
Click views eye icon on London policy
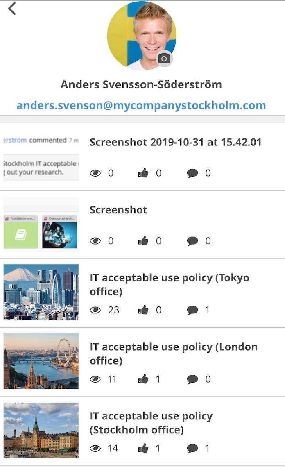(x=95, y=379)
